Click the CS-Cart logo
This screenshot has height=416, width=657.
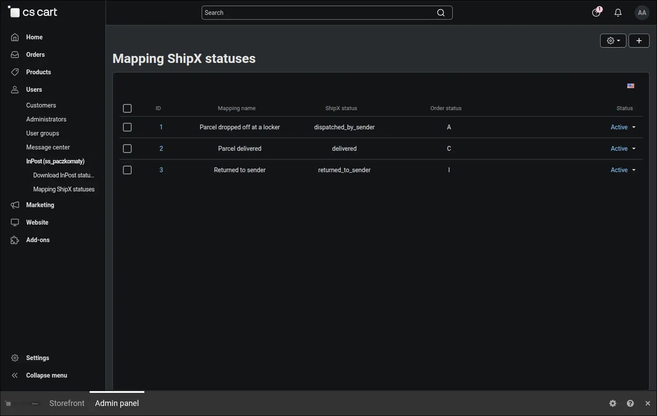tap(33, 12)
